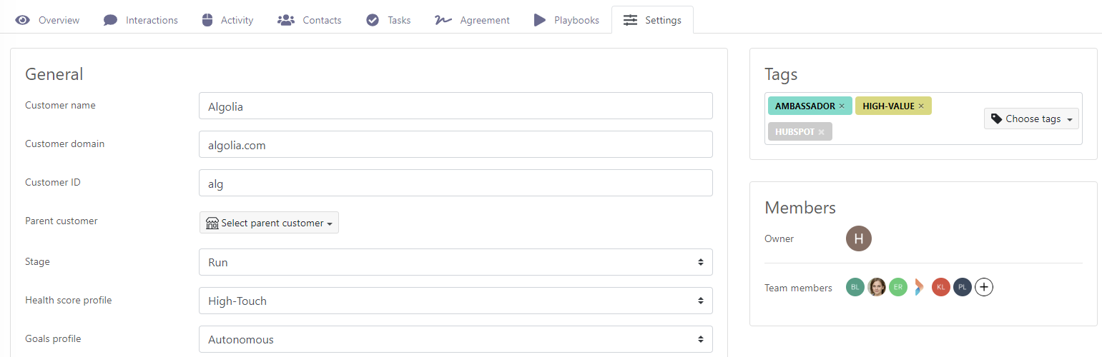This screenshot has width=1102, height=357.
Task: Click the owner avatar H
Action: pyautogui.click(x=859, y=238)
